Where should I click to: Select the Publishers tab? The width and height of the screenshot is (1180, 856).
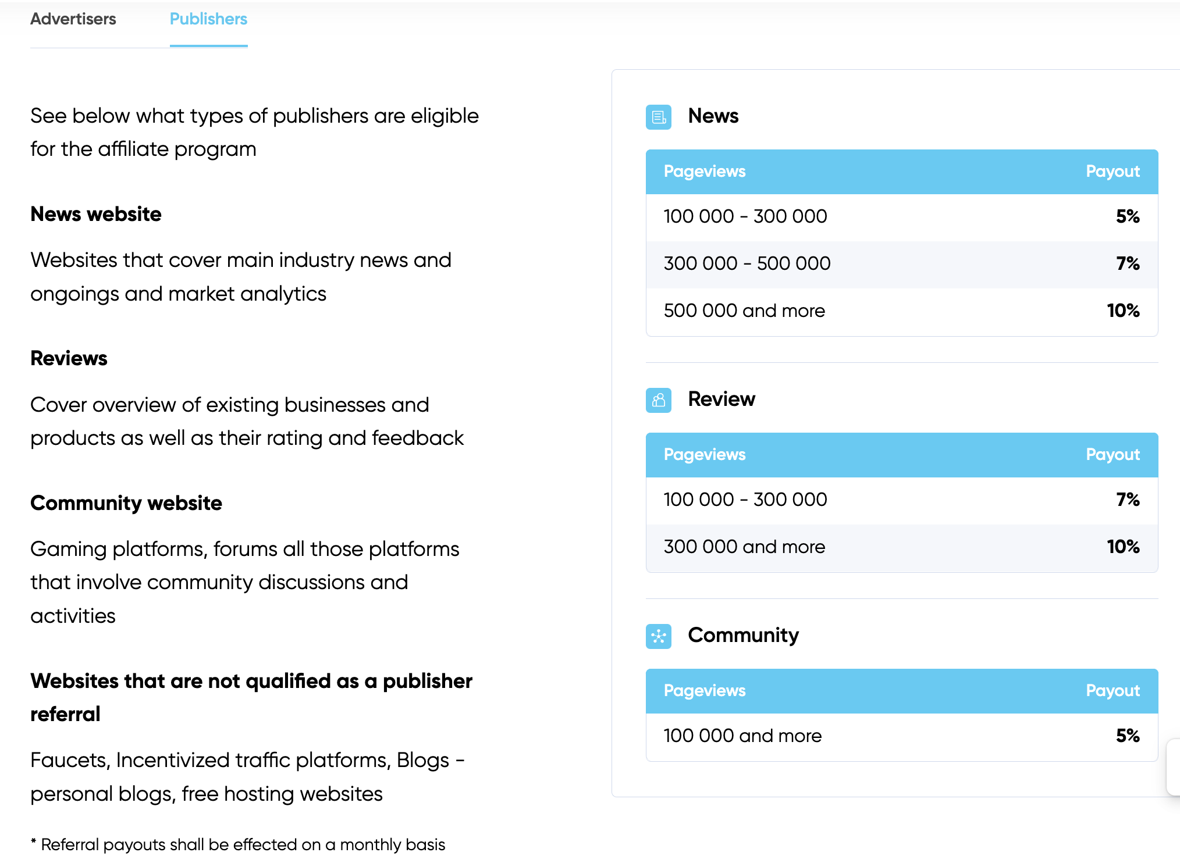(x=208, y=19)
